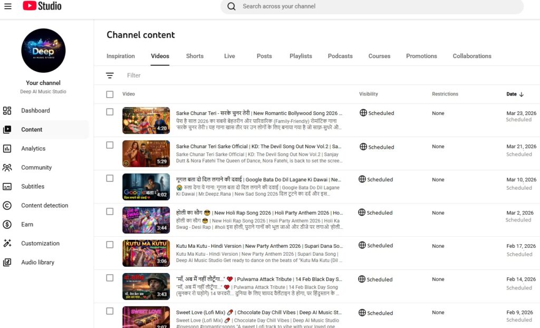Open the hamburger menu icon

coord(8,6)
